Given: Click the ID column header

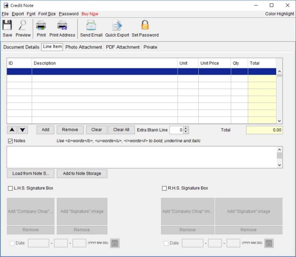Looking at the screenshot, I should (19, 63).
